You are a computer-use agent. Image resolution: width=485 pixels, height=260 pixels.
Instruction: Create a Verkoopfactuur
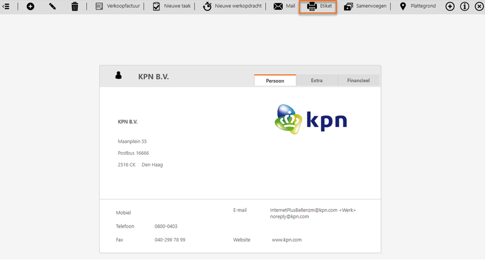click(x=123, y=6)
